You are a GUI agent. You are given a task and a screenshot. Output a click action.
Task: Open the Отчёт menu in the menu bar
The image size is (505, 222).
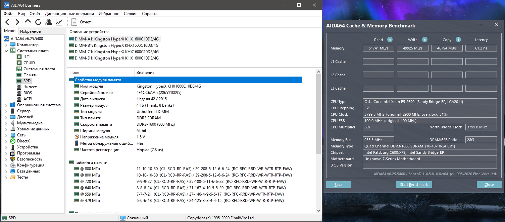coord(35,14)
